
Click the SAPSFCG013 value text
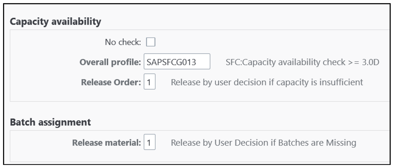click(x=171, y=62)
